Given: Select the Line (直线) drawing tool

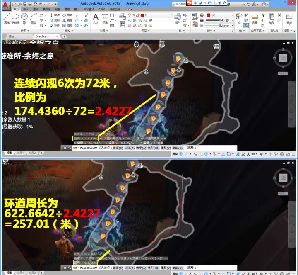Looking at the screenshot, I should (x=7, y=18).
